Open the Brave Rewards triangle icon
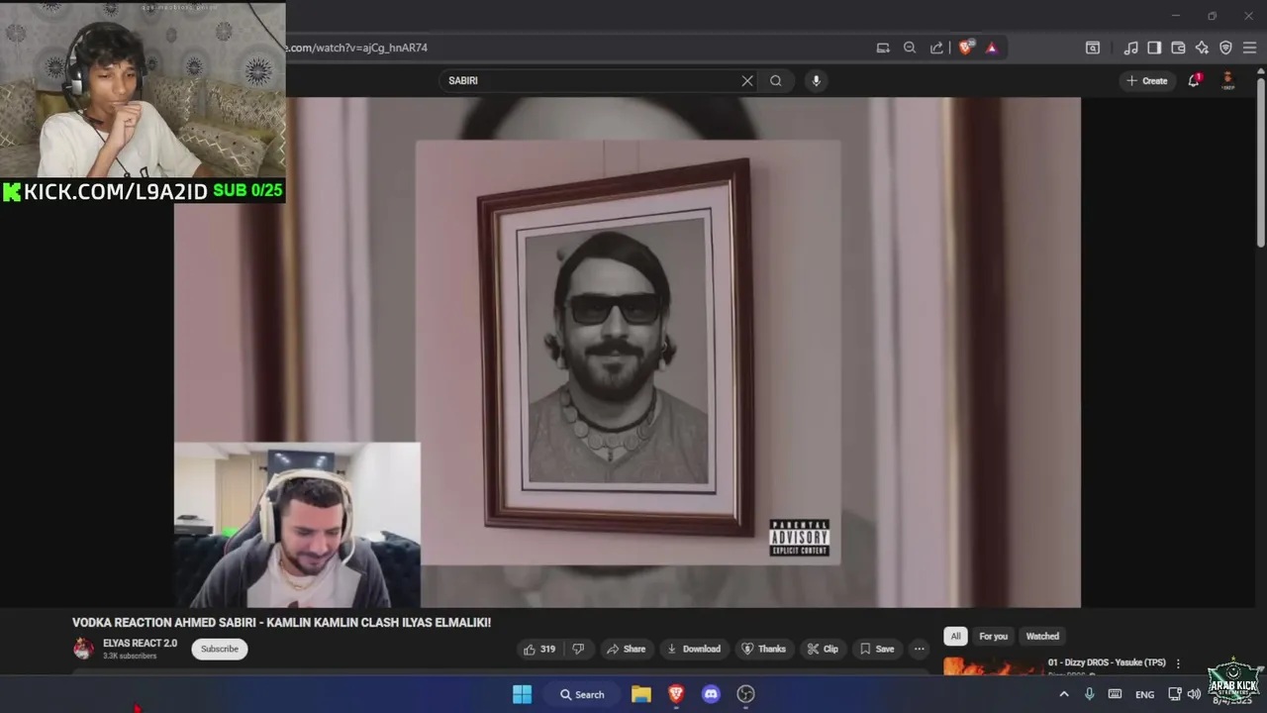The image size is (1267, 713). point(991,48)
